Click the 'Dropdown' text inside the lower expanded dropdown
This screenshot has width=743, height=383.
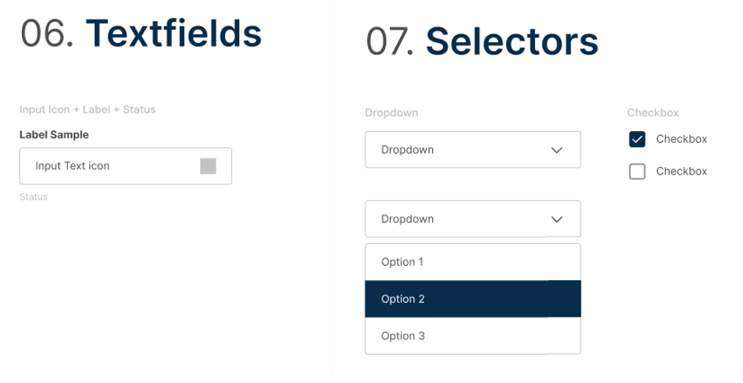pos(407,219)
